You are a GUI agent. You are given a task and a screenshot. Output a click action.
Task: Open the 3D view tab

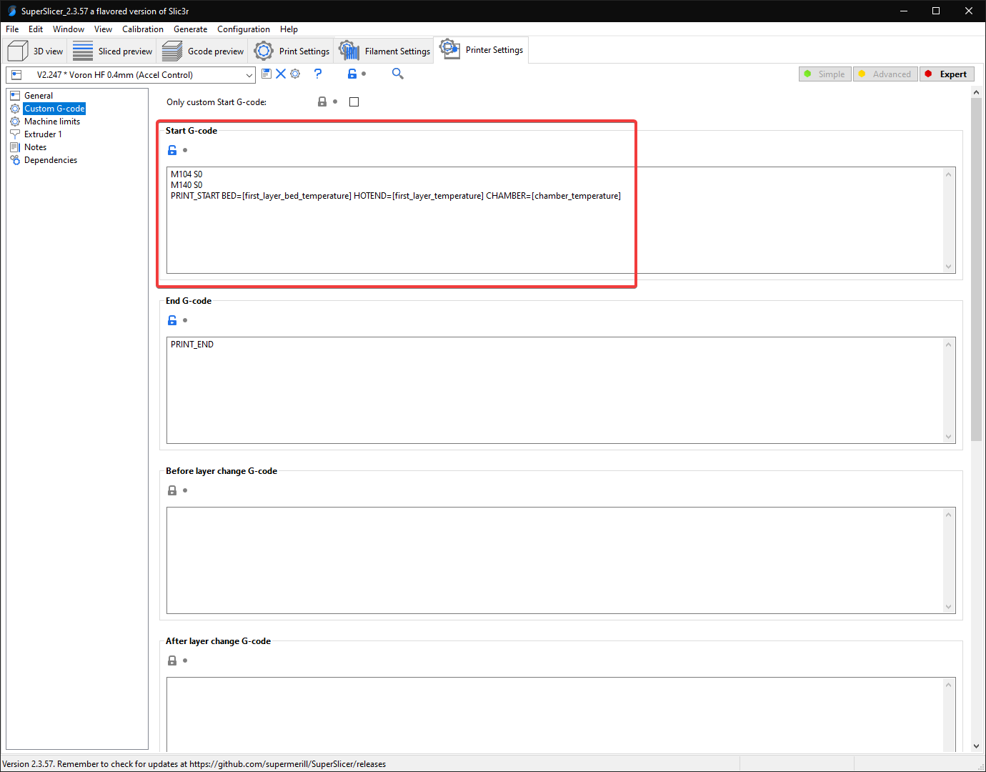[35, 51]
